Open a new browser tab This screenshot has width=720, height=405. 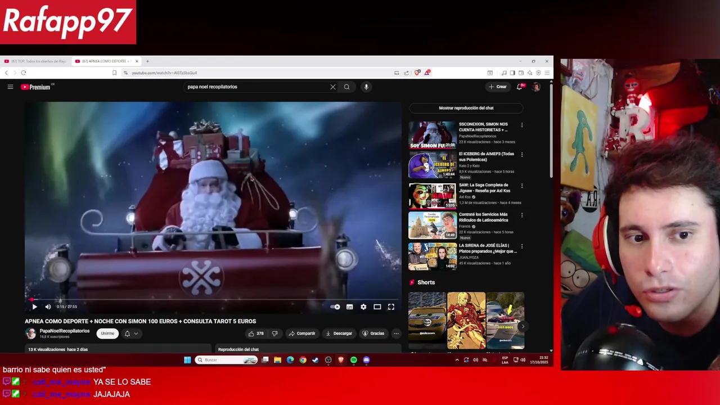point(147,61)
